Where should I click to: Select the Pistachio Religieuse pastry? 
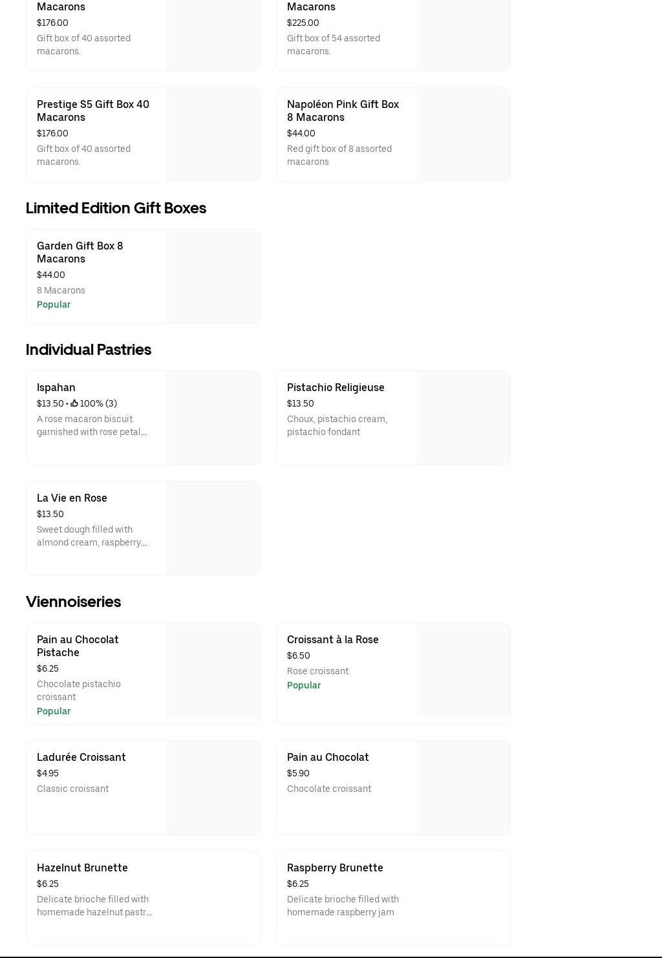click(336, 388)
